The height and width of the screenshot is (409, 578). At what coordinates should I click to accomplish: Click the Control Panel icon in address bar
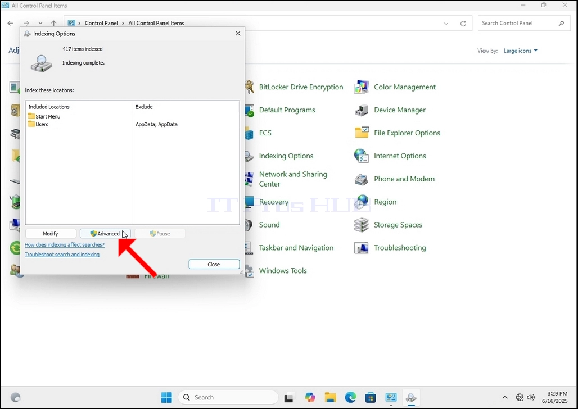click(71, 23)
